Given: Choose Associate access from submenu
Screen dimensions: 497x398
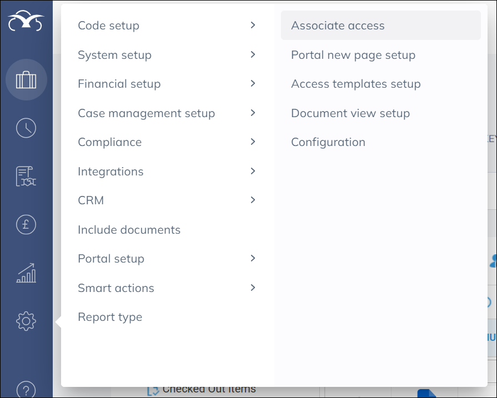Looking at the screenshot, I should pyautogui.click(x=338, y=26).
